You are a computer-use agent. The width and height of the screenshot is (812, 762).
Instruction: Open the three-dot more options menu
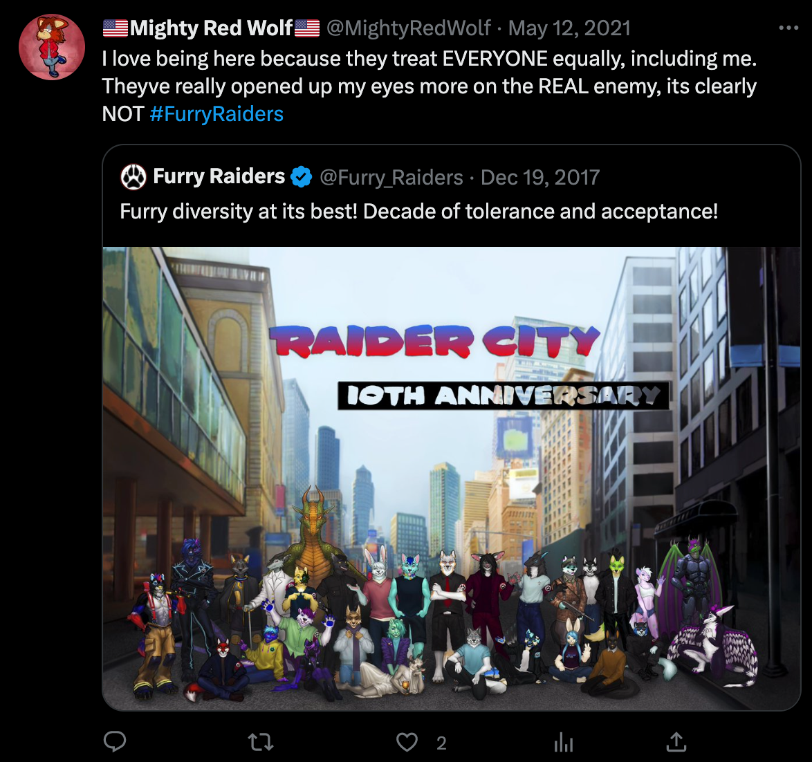788,28
